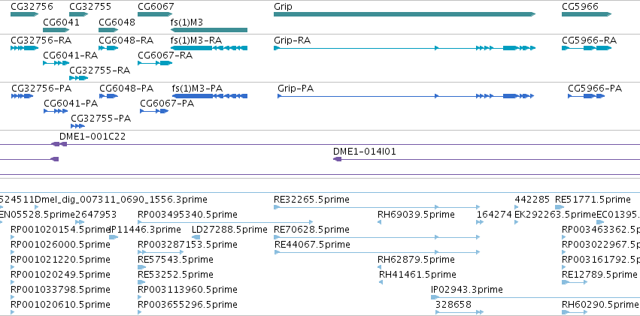Select the CG5966-PA coding glyph
640x316 pixels.
point(586,96)
